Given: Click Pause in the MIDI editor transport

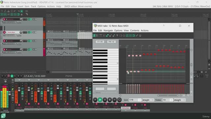Looking at the screenshot, I should (105, 100).
